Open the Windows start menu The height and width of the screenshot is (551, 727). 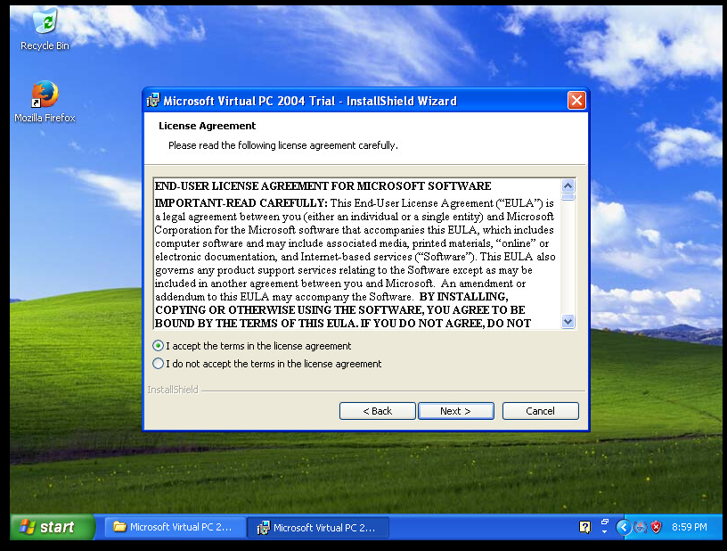53,527
